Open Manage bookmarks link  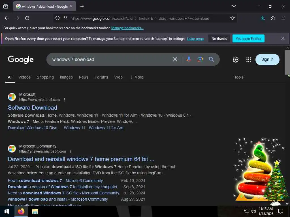point(127,28)
